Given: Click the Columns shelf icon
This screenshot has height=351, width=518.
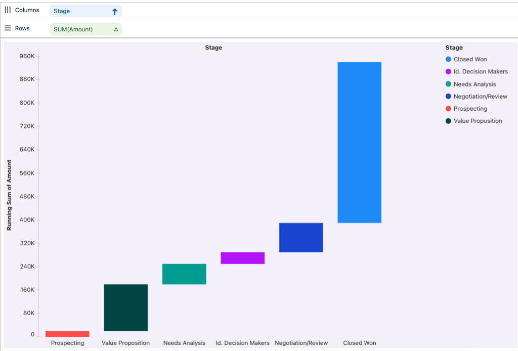Looking at the screenshot, I should pos(8,10).
